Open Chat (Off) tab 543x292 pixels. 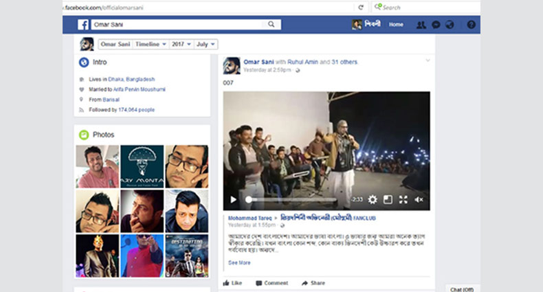(460, 288)
